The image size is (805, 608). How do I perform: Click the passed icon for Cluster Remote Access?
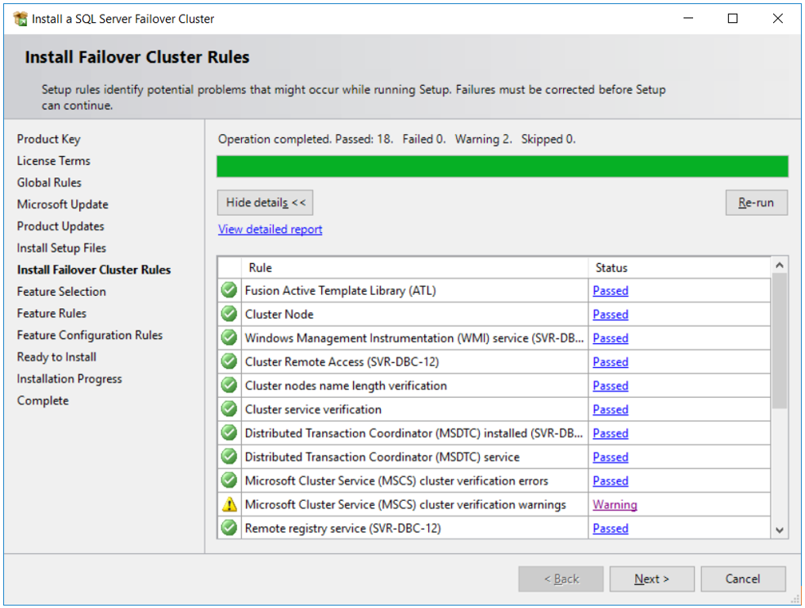[229, 361]
